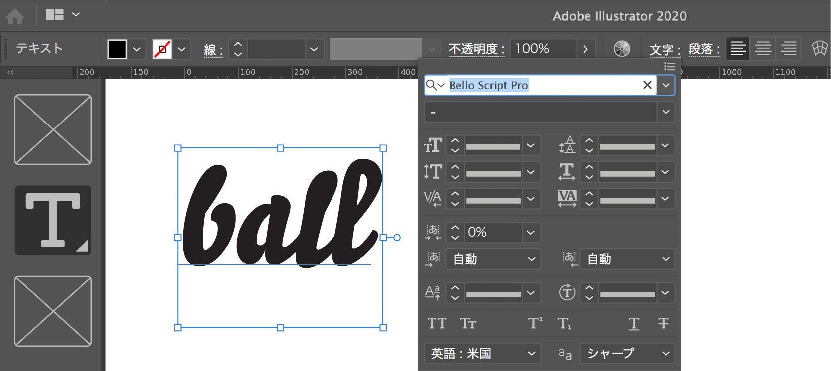Click the horizontal scale icon
The image size is (831, 371).
pyautogui.click(x=567, y=172)
